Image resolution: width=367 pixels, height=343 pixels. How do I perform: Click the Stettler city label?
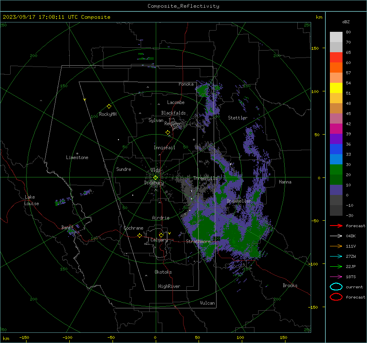coord(238,118)
